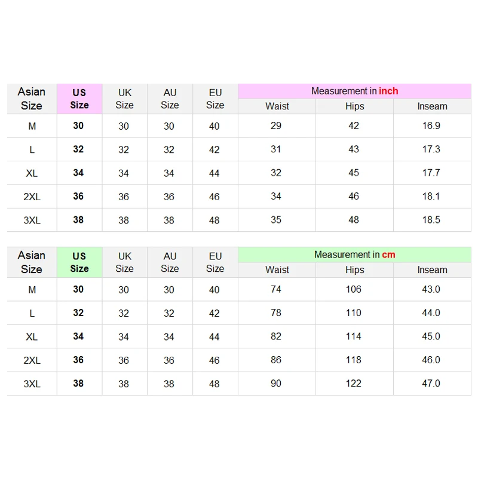The width and height of the screenshot is (478, 478).
Task: Click the pink "Measurement in inch" header
Action: coord(354,91)
